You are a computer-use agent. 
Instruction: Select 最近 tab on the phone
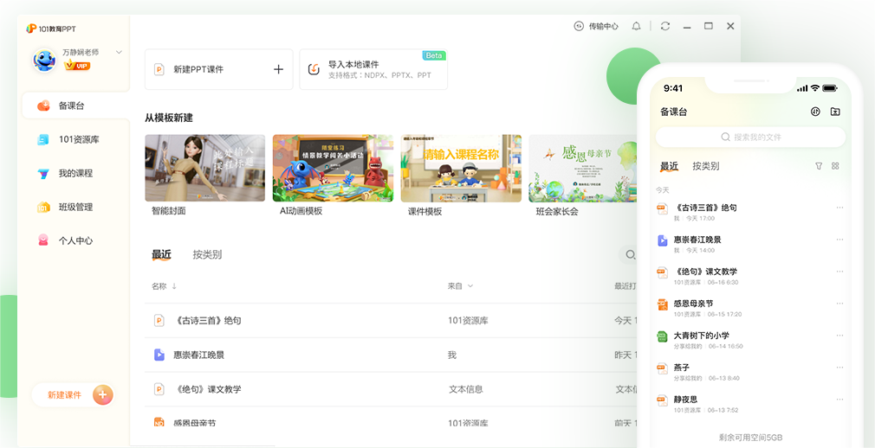[669, 166]
